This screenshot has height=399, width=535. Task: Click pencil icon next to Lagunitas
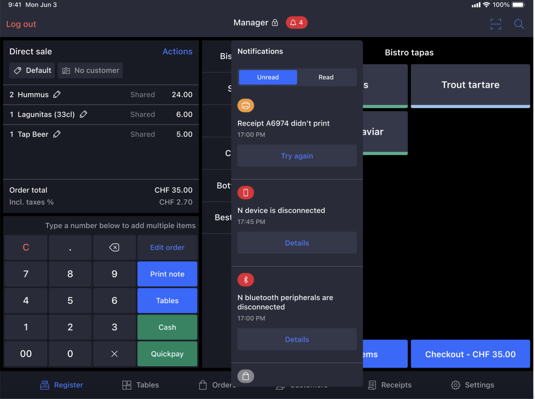pyautogui.click(x=84, y=114)
